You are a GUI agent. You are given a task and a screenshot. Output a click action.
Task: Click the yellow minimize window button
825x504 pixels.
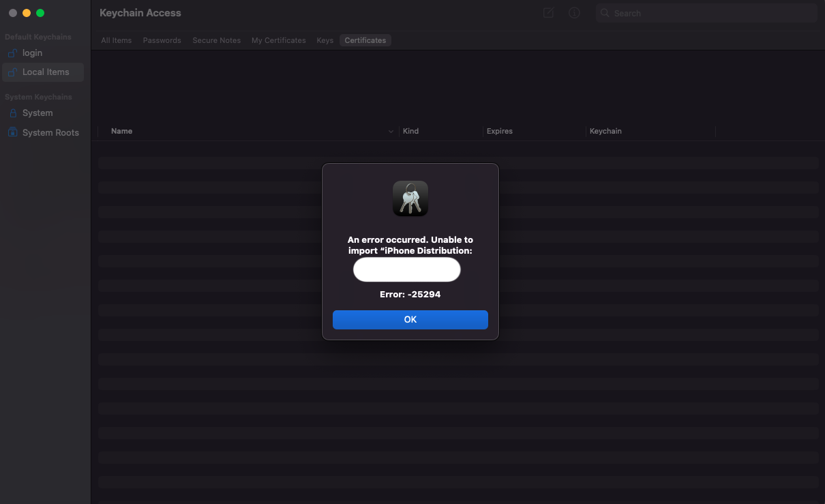click(x=27, y=13)
